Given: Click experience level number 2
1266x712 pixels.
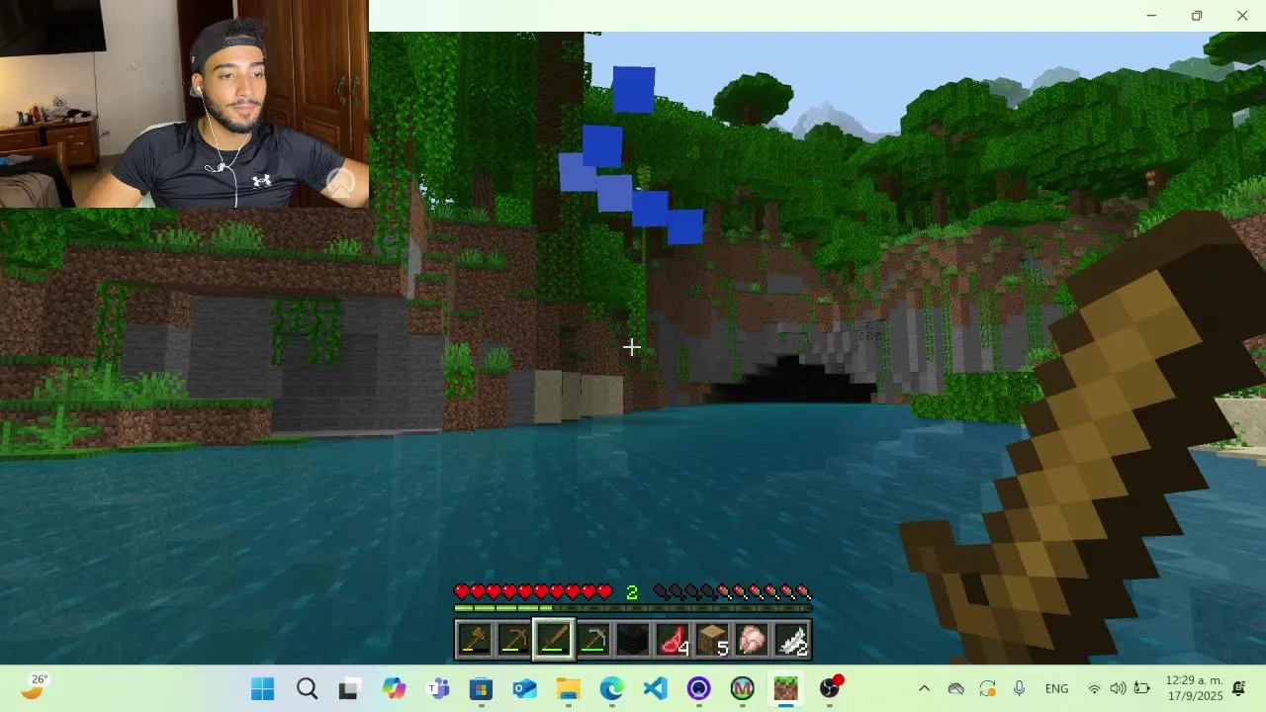Looking at the screenshot, I should (x=633, y=592).
